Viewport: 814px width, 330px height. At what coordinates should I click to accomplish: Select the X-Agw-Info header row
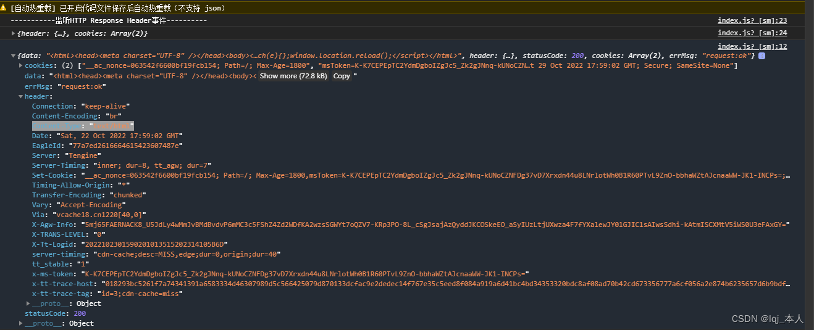(411, 225)
